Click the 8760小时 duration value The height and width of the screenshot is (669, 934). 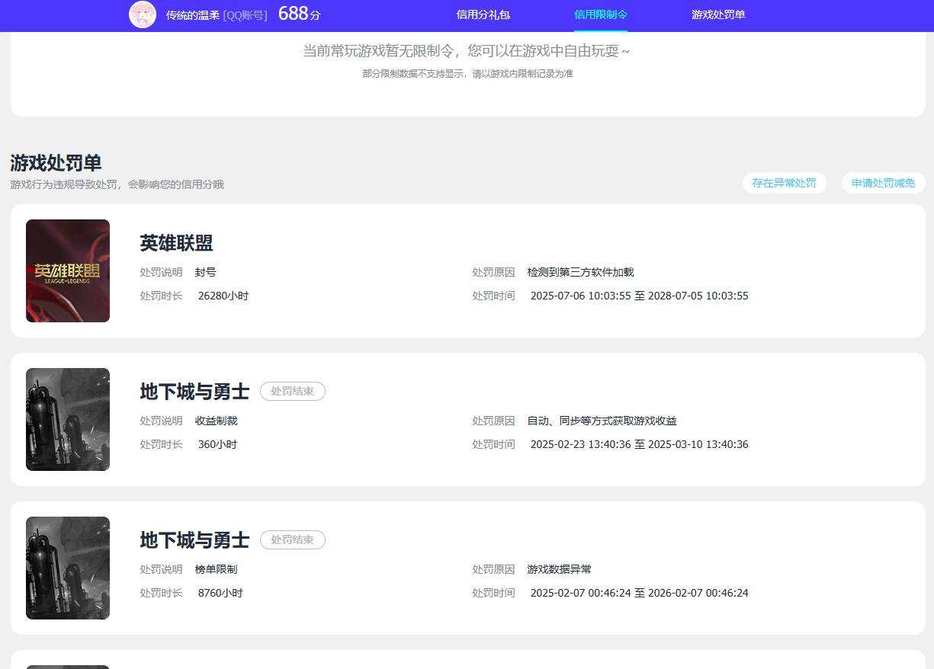pyautogui.click(x=220, y=593)
